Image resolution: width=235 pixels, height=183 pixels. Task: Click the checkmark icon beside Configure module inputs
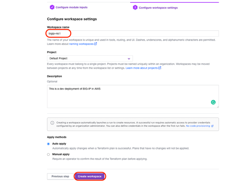click(52, 7)
